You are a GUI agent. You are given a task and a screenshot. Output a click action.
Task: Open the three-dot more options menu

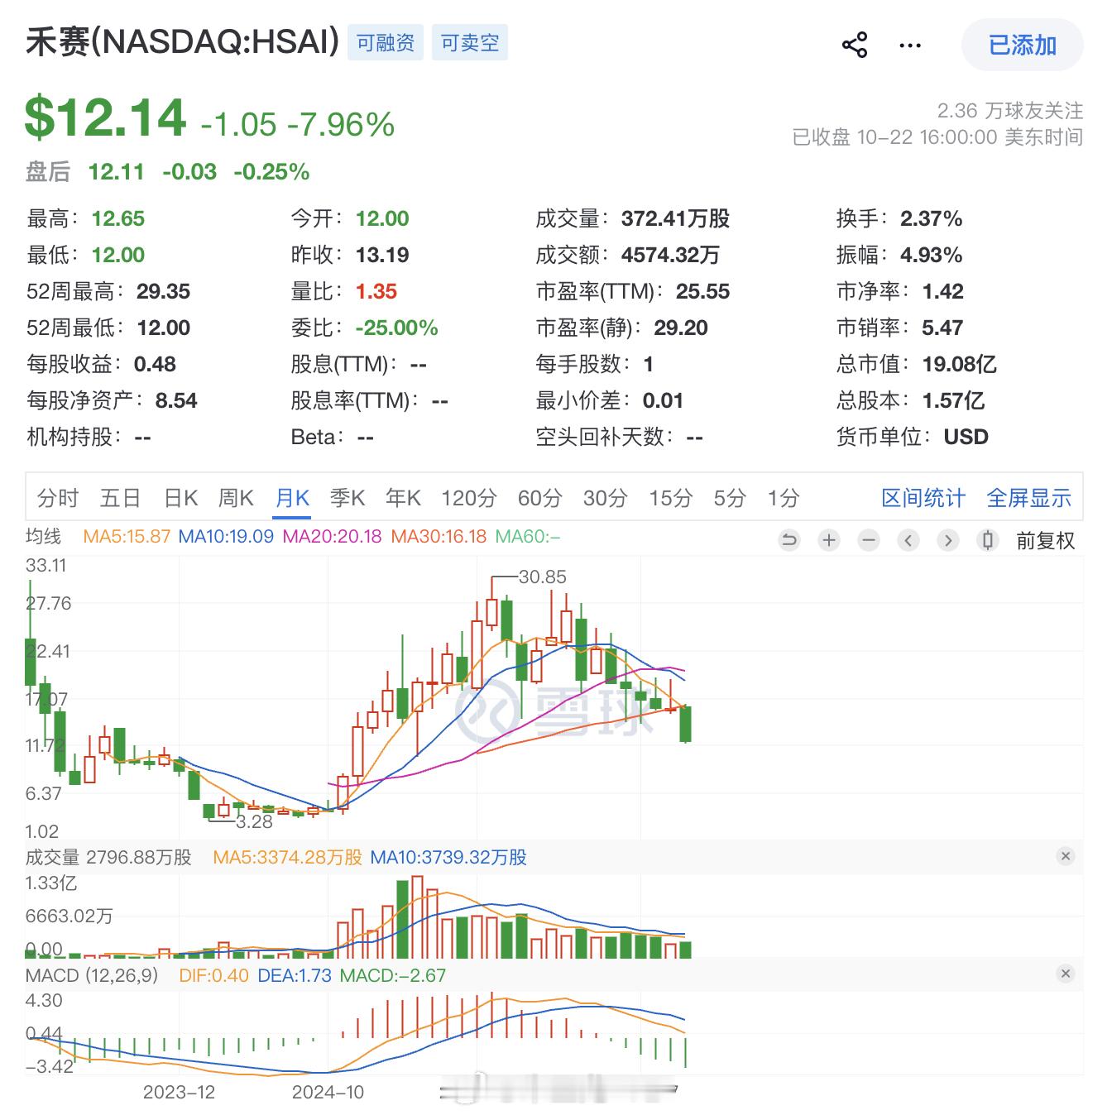pos(910,45)
